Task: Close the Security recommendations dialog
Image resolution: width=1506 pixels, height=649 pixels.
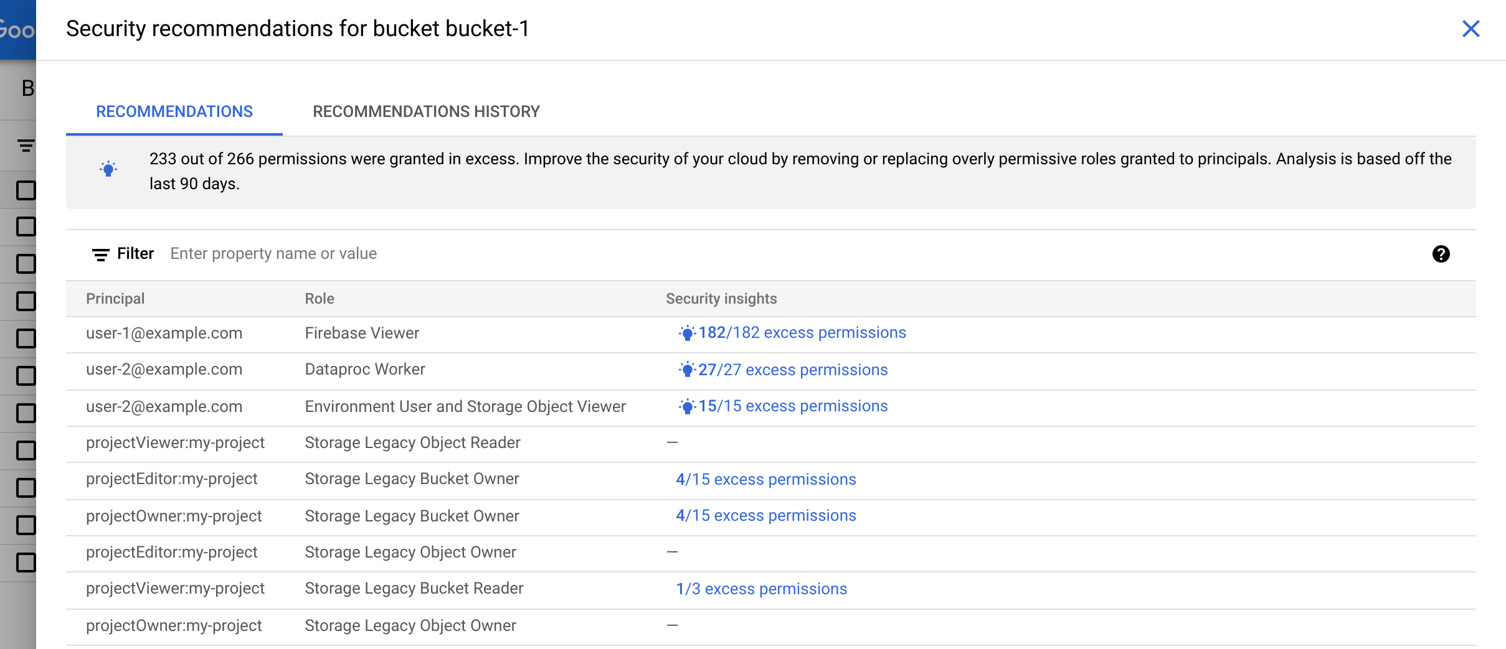Action: (x=1470, y=29)
